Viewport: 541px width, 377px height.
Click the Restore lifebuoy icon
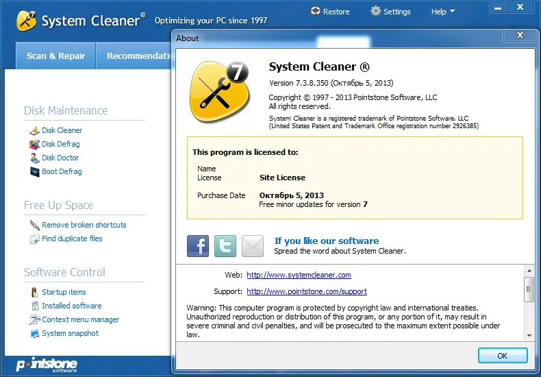pos(315,11)
